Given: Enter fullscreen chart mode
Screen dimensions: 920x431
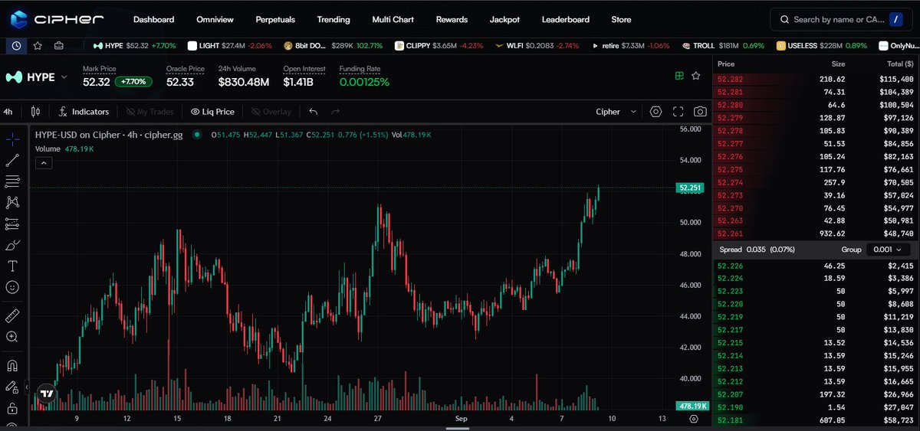Looking at the screenshot, I should coord(678,111).
